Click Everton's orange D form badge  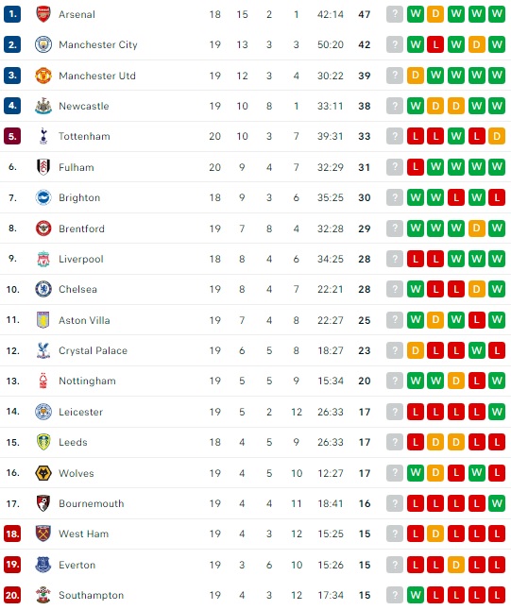455,565
